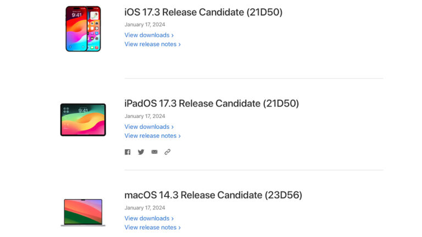This screenshot has height=237, width=422.
Task: Open View downloads for iOS 17.3
Action: [149, 35]
